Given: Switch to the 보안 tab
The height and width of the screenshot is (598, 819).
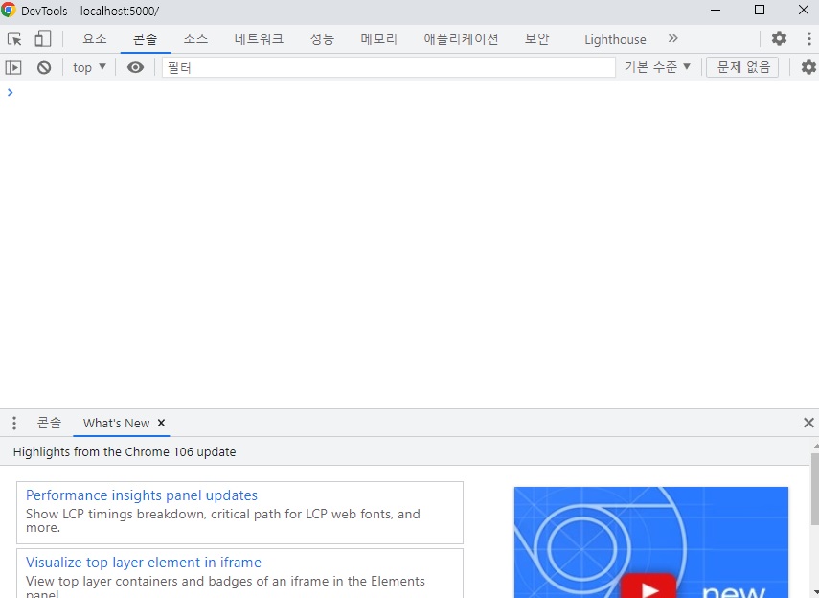Looking at the screenshot, I should coord(537,39).
